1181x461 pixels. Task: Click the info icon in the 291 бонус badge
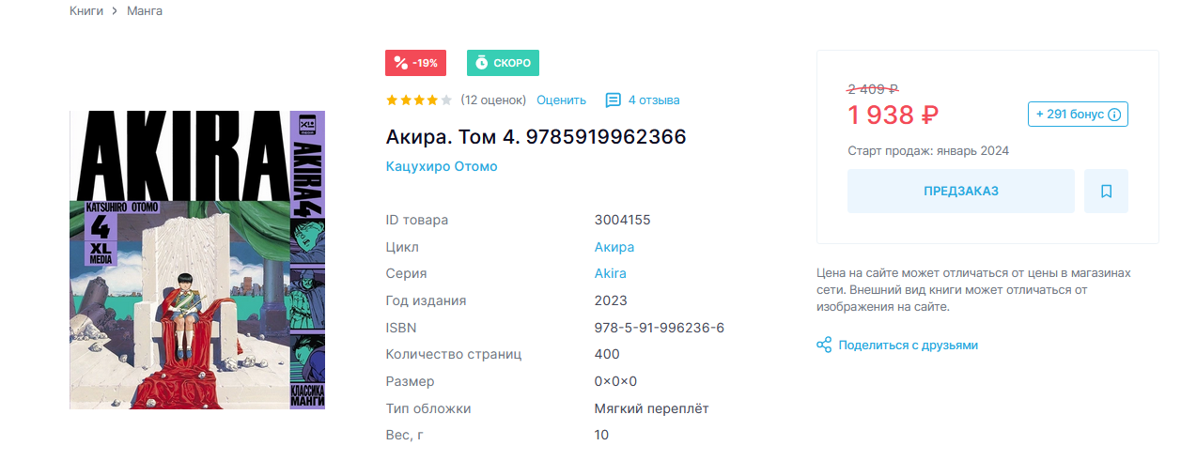(1114, 115)
